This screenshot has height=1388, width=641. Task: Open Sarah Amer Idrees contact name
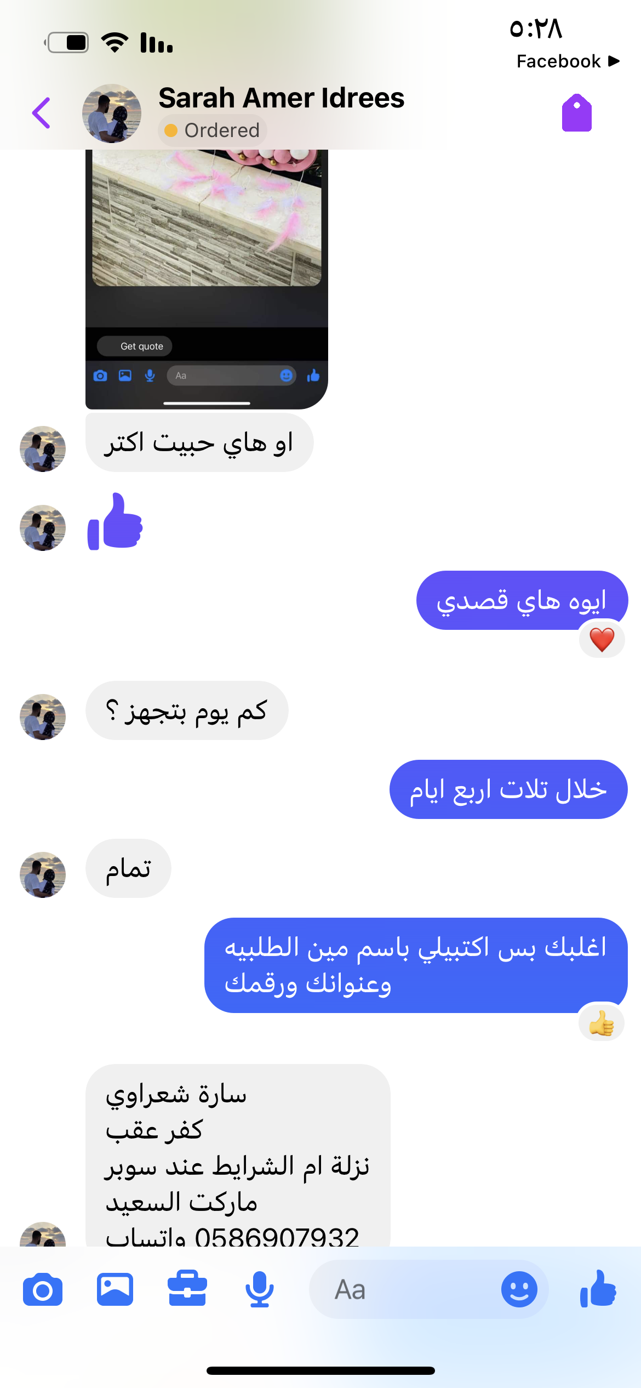pos(282,98)
